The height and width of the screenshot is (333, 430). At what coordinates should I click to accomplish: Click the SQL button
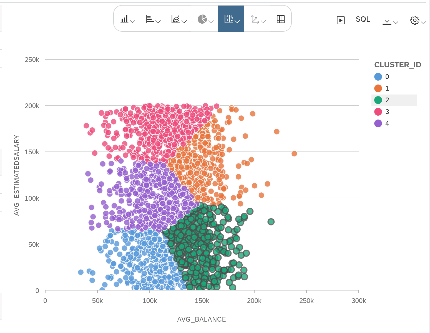[363, 19]
